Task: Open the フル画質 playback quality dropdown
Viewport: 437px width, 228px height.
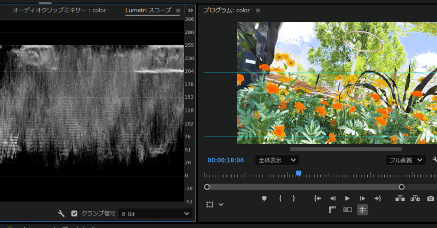Action: click(x=406, y=160)
